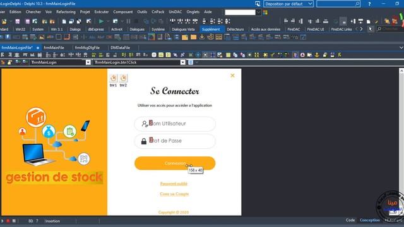Expand the run button dropdown arrow
The height and width of the screenshot is (227, 404).
[x=108, y=21]
